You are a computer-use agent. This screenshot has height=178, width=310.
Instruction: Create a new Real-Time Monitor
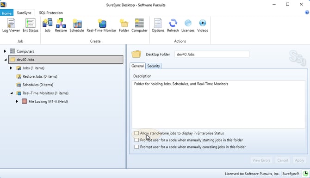[x=101, y=25]
